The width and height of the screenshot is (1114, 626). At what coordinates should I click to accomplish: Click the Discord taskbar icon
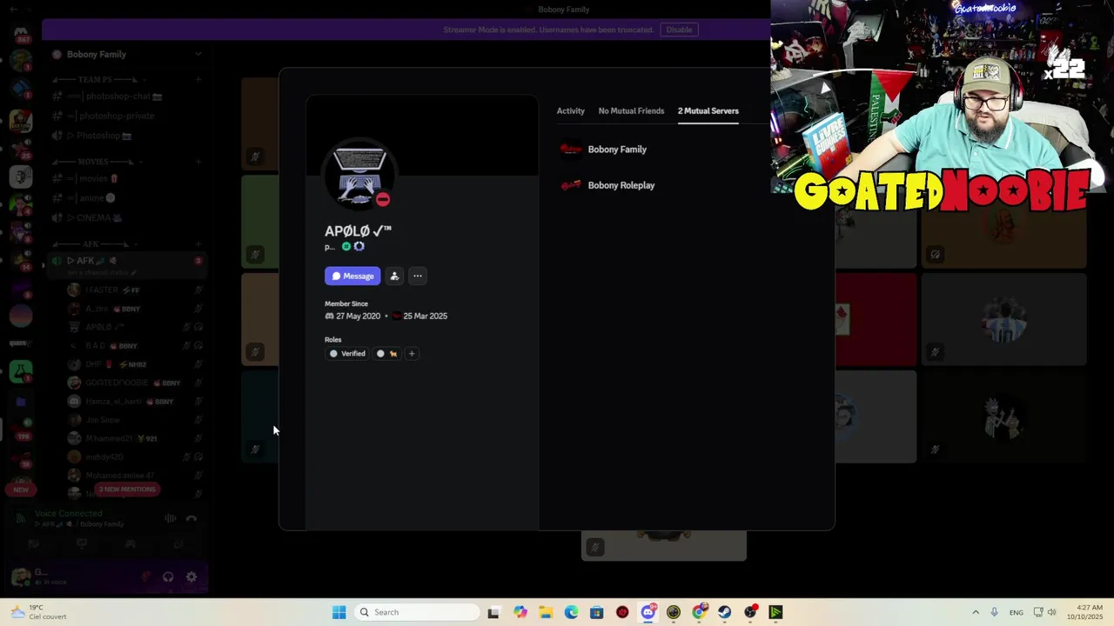648,612
